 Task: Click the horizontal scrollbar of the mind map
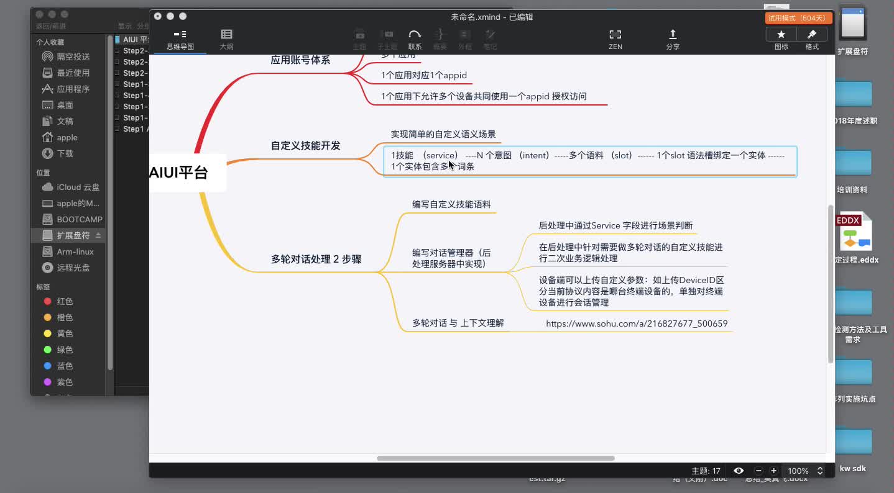point(495,458)
